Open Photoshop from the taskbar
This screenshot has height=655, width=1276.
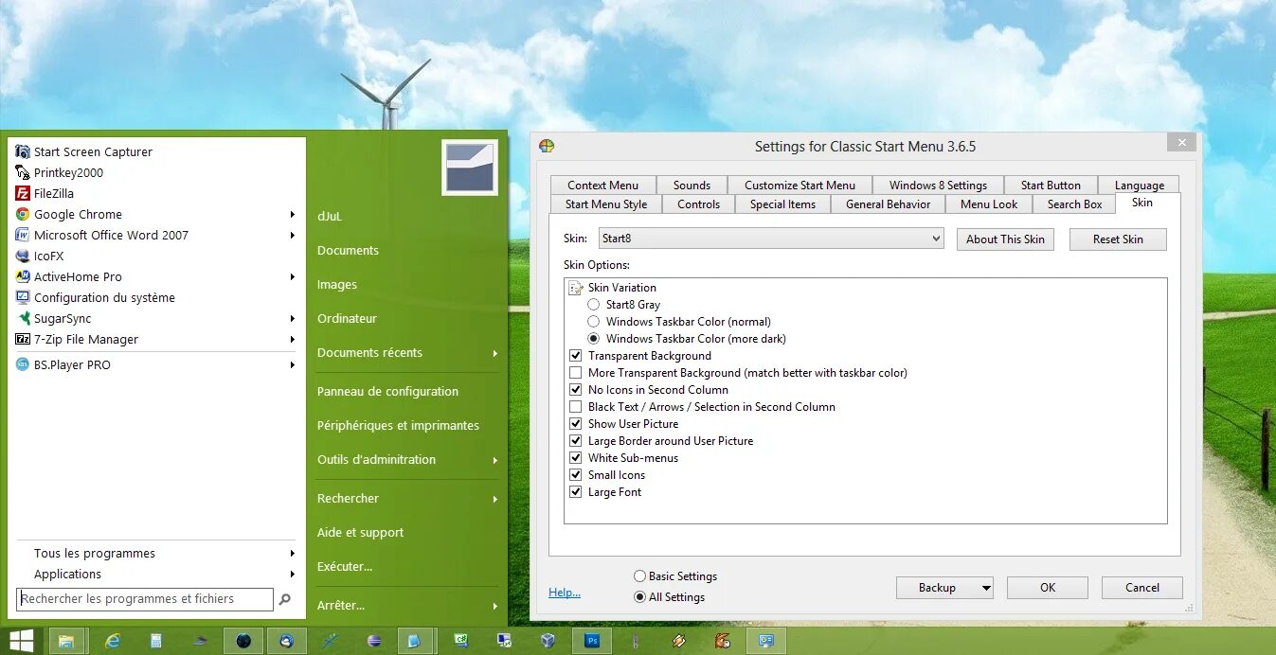[592, 641]
